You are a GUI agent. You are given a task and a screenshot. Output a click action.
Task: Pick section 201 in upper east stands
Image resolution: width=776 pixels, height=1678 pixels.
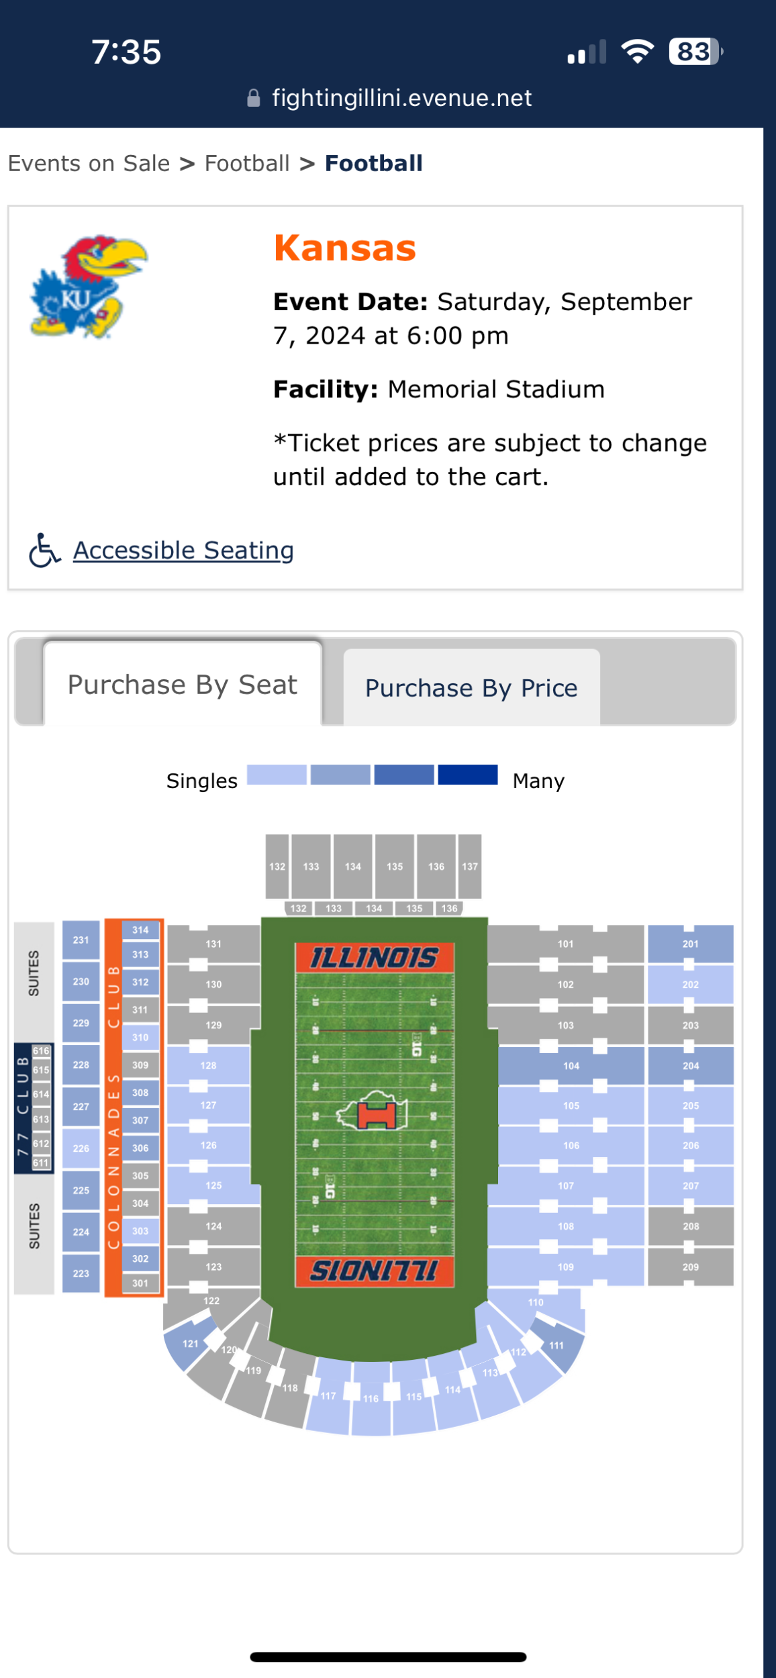pyautogui.click(x=690, y=944)
